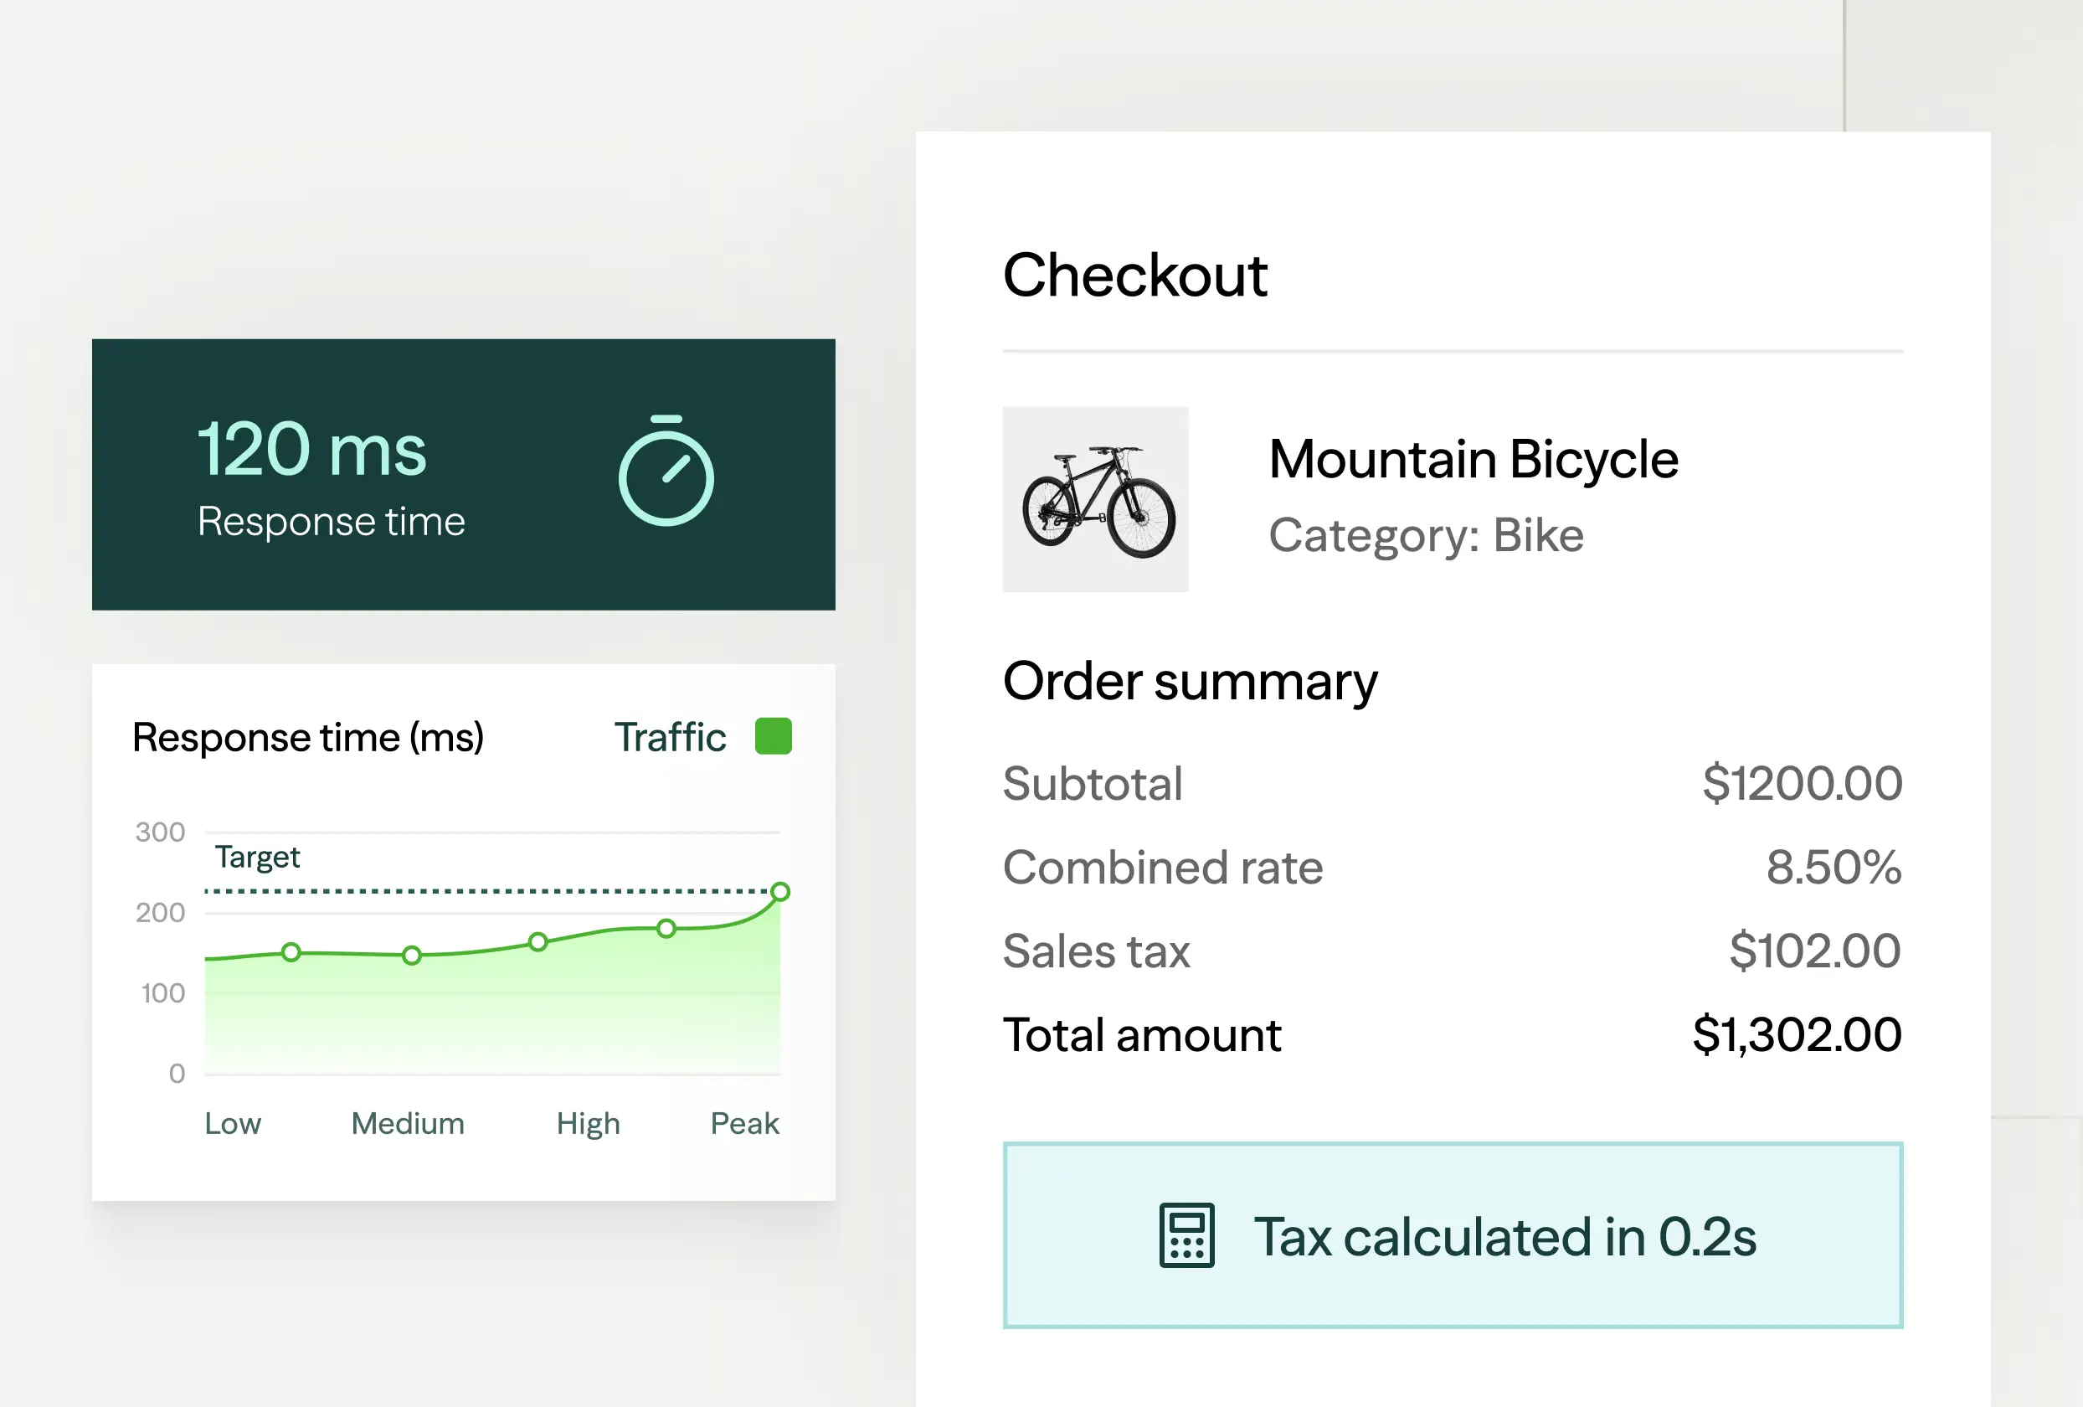
Task: Click the Low traffic axis label
Action: [233, 1124]
